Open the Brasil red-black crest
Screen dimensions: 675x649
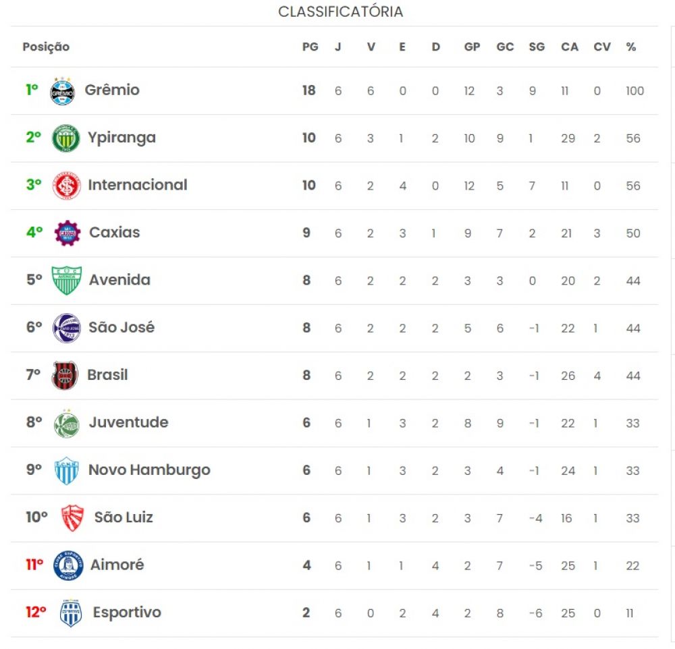(x=65, y=375)
